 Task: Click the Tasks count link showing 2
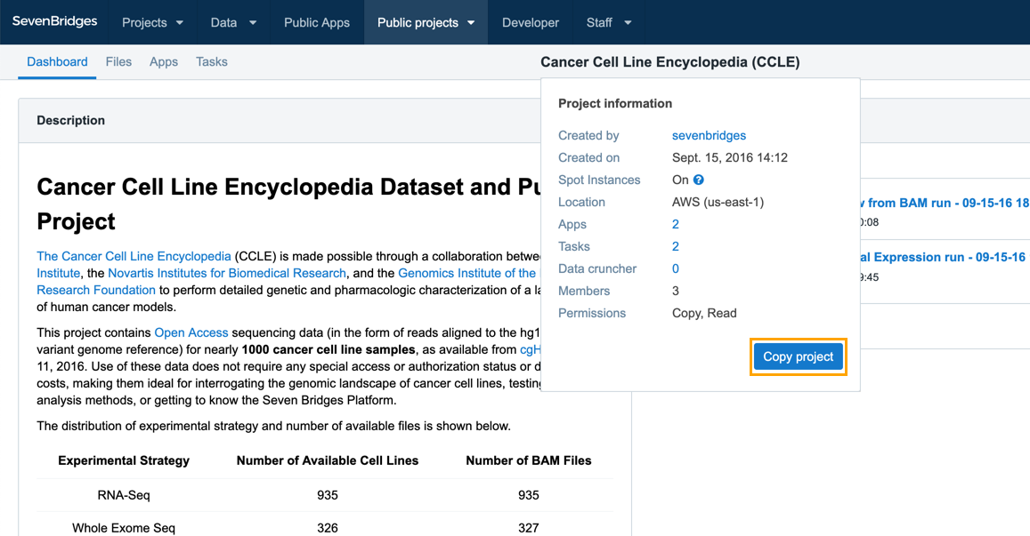coord(675,246)
